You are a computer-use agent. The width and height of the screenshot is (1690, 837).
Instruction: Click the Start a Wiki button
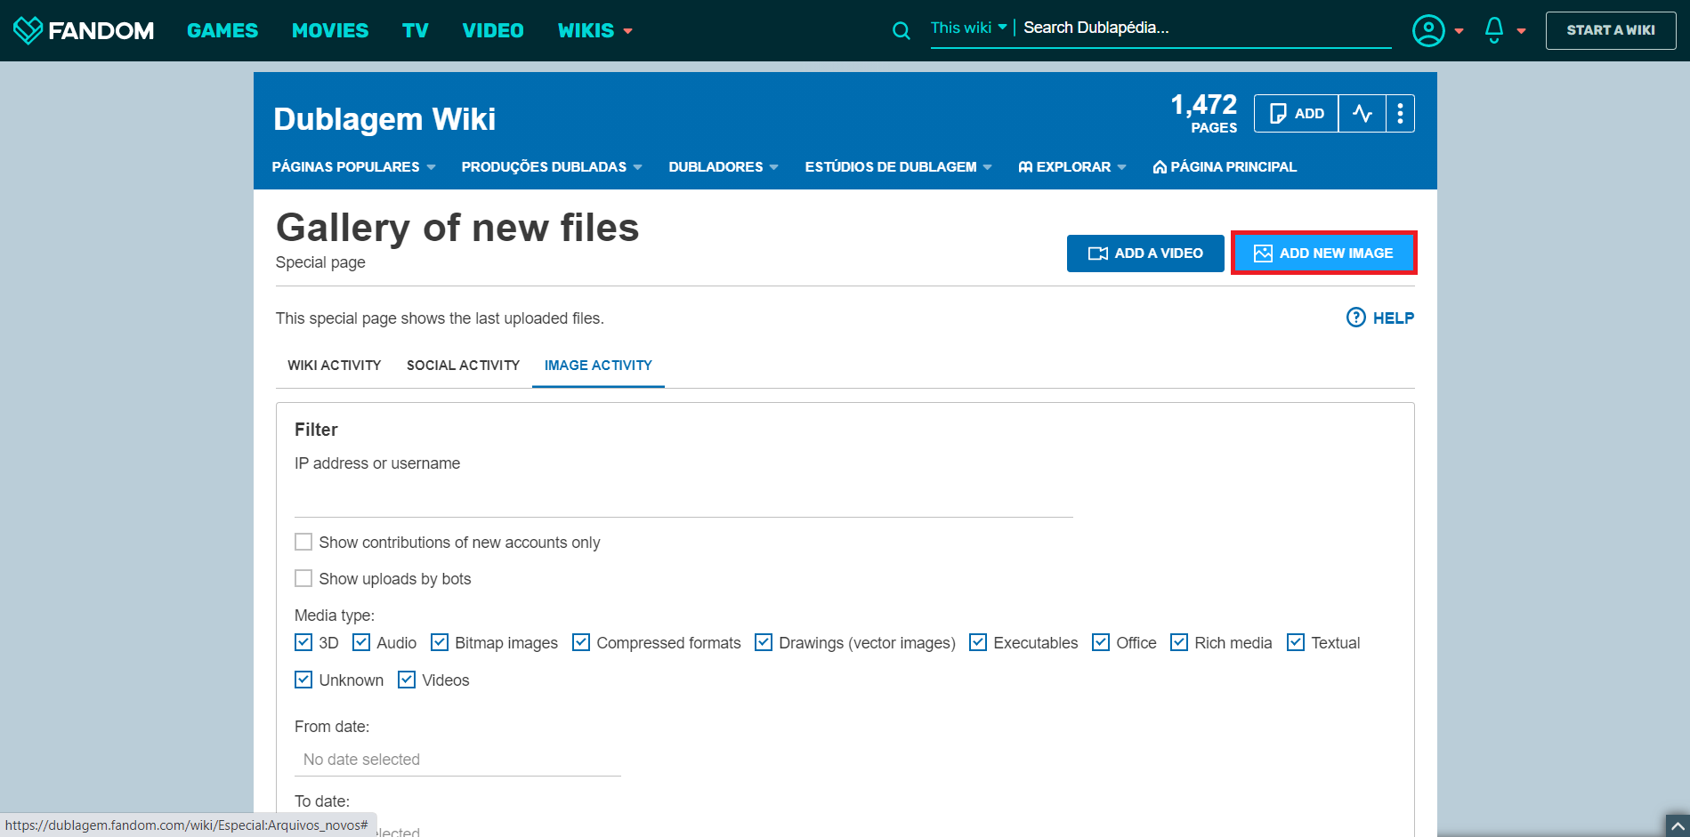1611,30
